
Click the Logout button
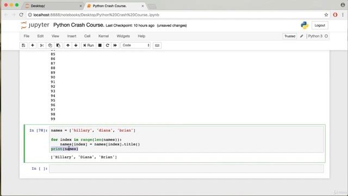click(x=320, y=26)
